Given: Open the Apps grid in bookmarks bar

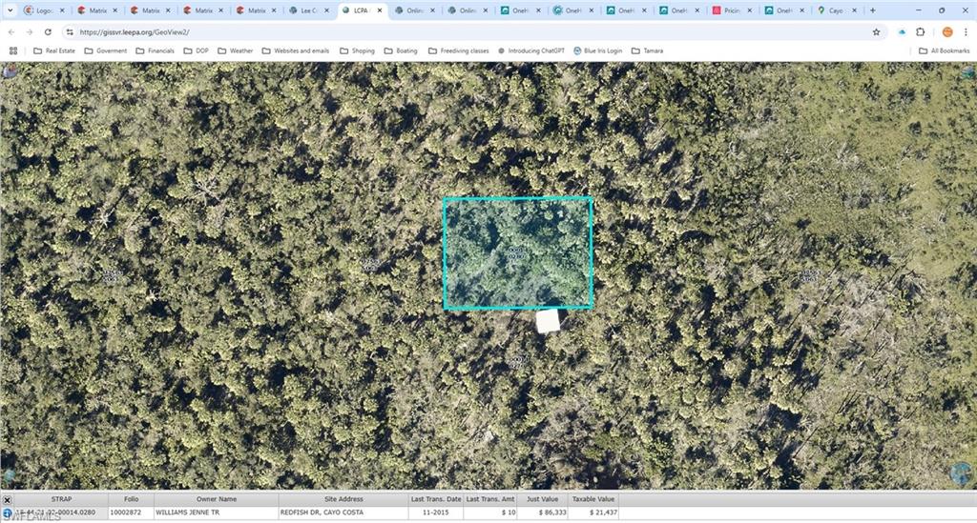Looking at the screenshot, I should point(13,51).
